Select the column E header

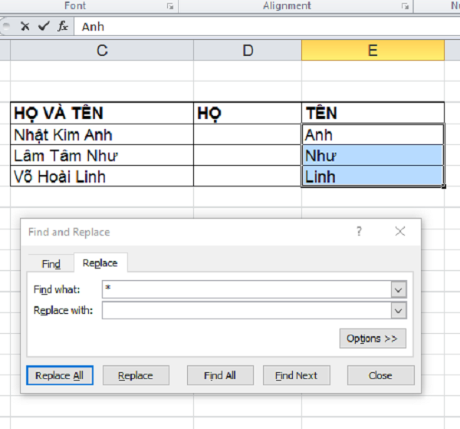click(x=373, y=51)
